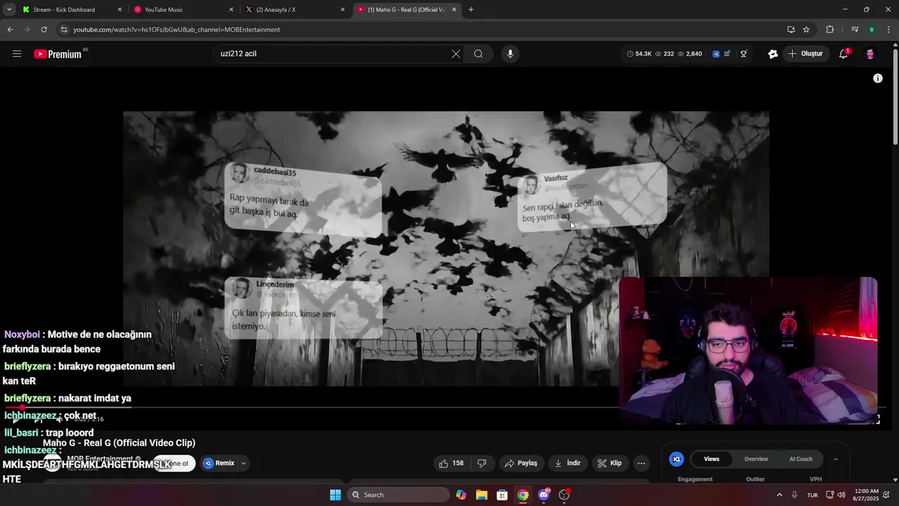The width and height of the screenshot is (899, 506).
Task: Open a new Chrome tab
Action: coord(471,10)
